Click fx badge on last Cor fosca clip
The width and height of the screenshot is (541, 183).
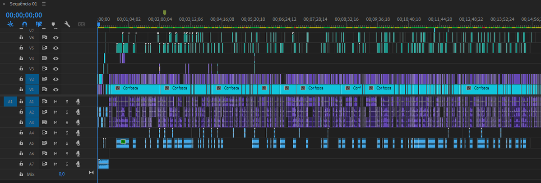(x=469, y=88)
